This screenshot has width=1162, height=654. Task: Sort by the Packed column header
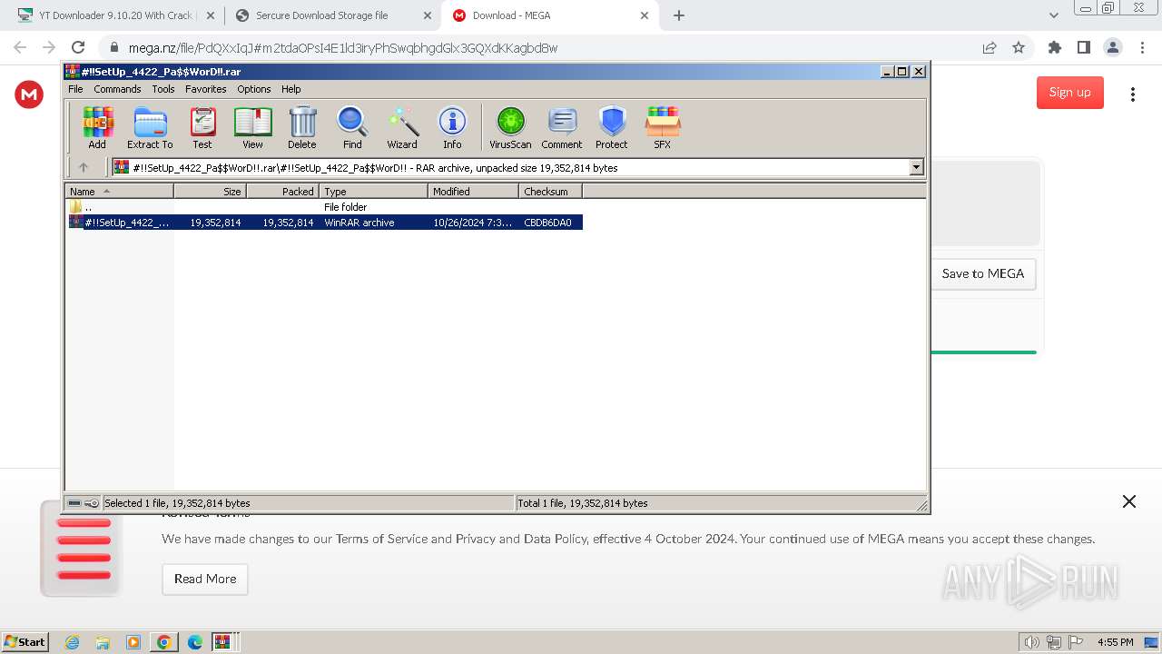(282, 191)
